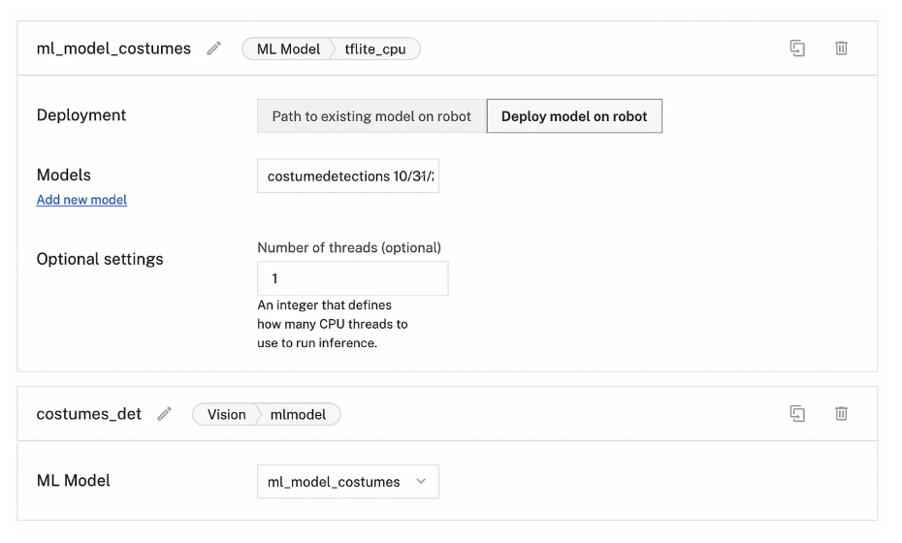The image size is (902, 543).
Task: Switch to Path to existing model on robot
Action: pyautogui.click(x=371, y=116)
